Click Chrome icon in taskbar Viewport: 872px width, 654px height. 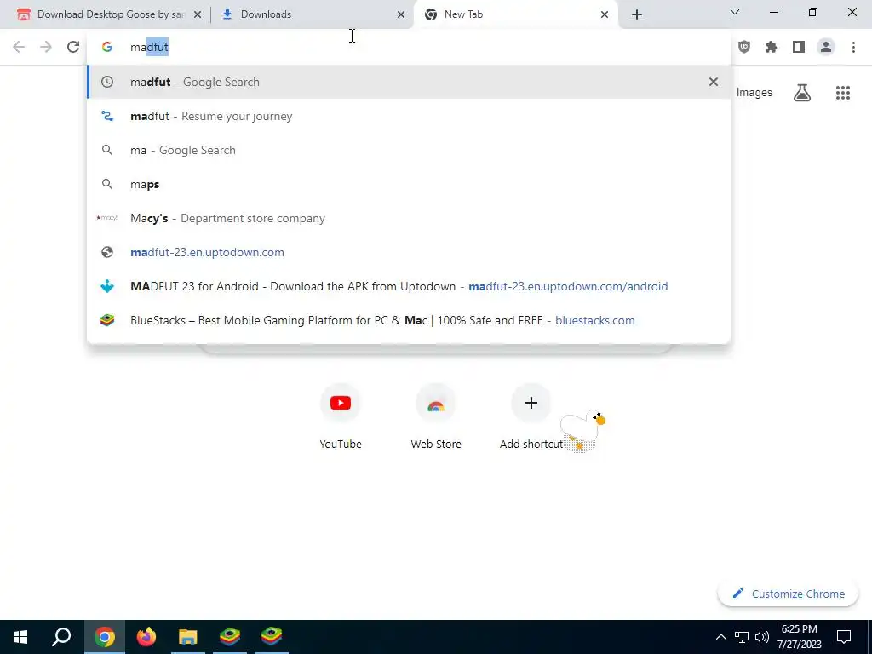coord(105,637)
